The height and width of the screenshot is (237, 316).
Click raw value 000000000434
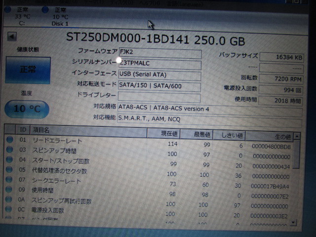pyautogui.click(x=271, y=167)
